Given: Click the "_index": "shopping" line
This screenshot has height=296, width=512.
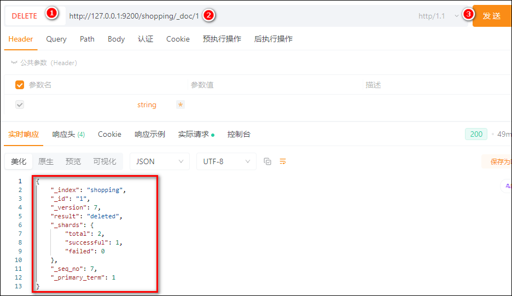Looking at the screenshot, I should 88,190.
